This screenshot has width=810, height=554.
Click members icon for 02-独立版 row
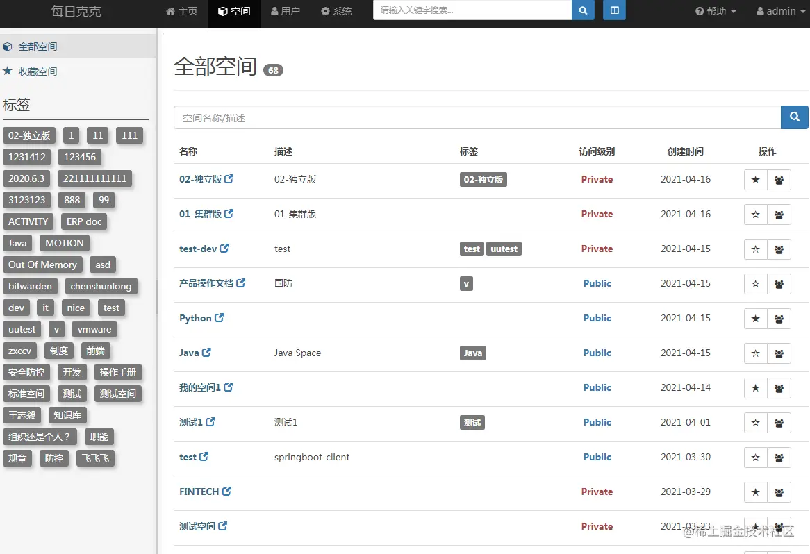click(x=779, y=180)
